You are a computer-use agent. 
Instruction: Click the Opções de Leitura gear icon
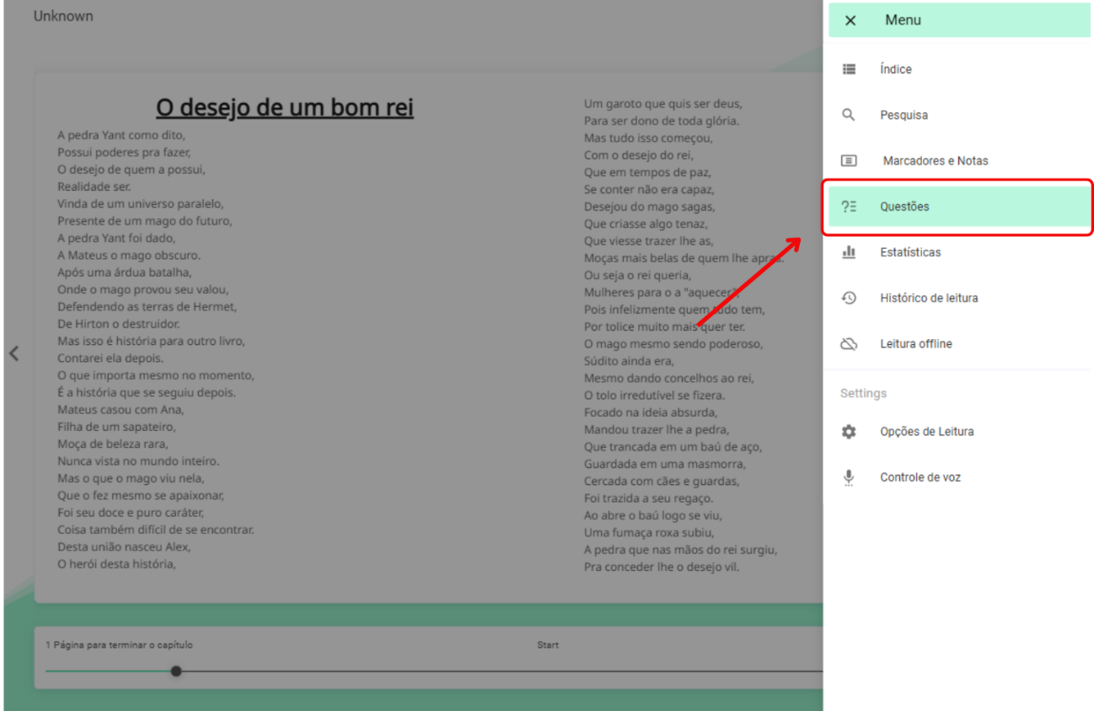point(849,431)
